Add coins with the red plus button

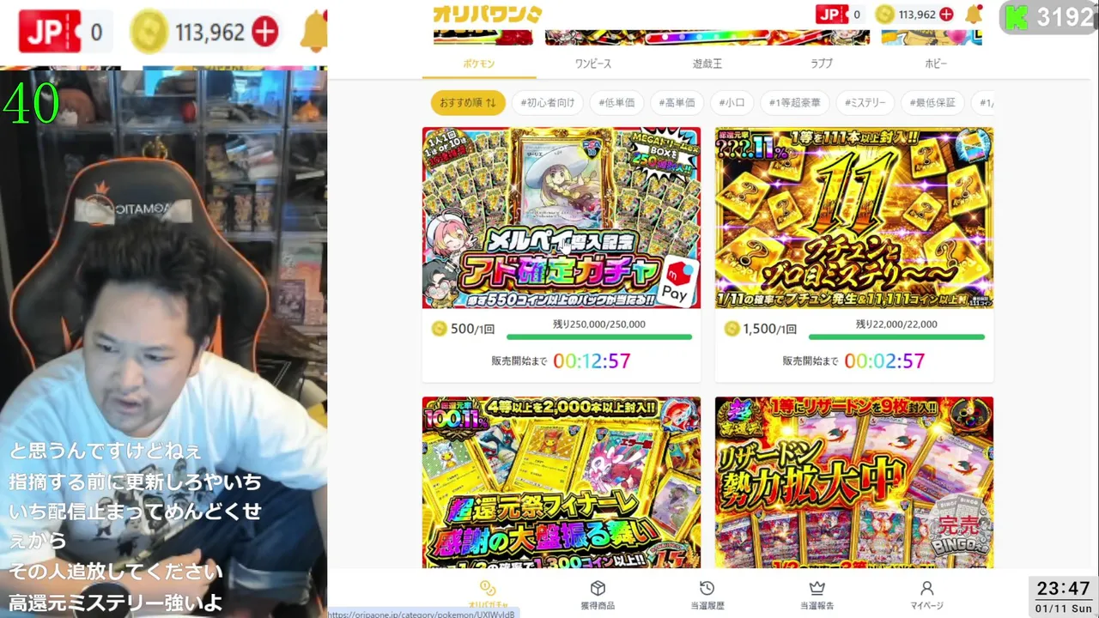[x=946, y=14]
